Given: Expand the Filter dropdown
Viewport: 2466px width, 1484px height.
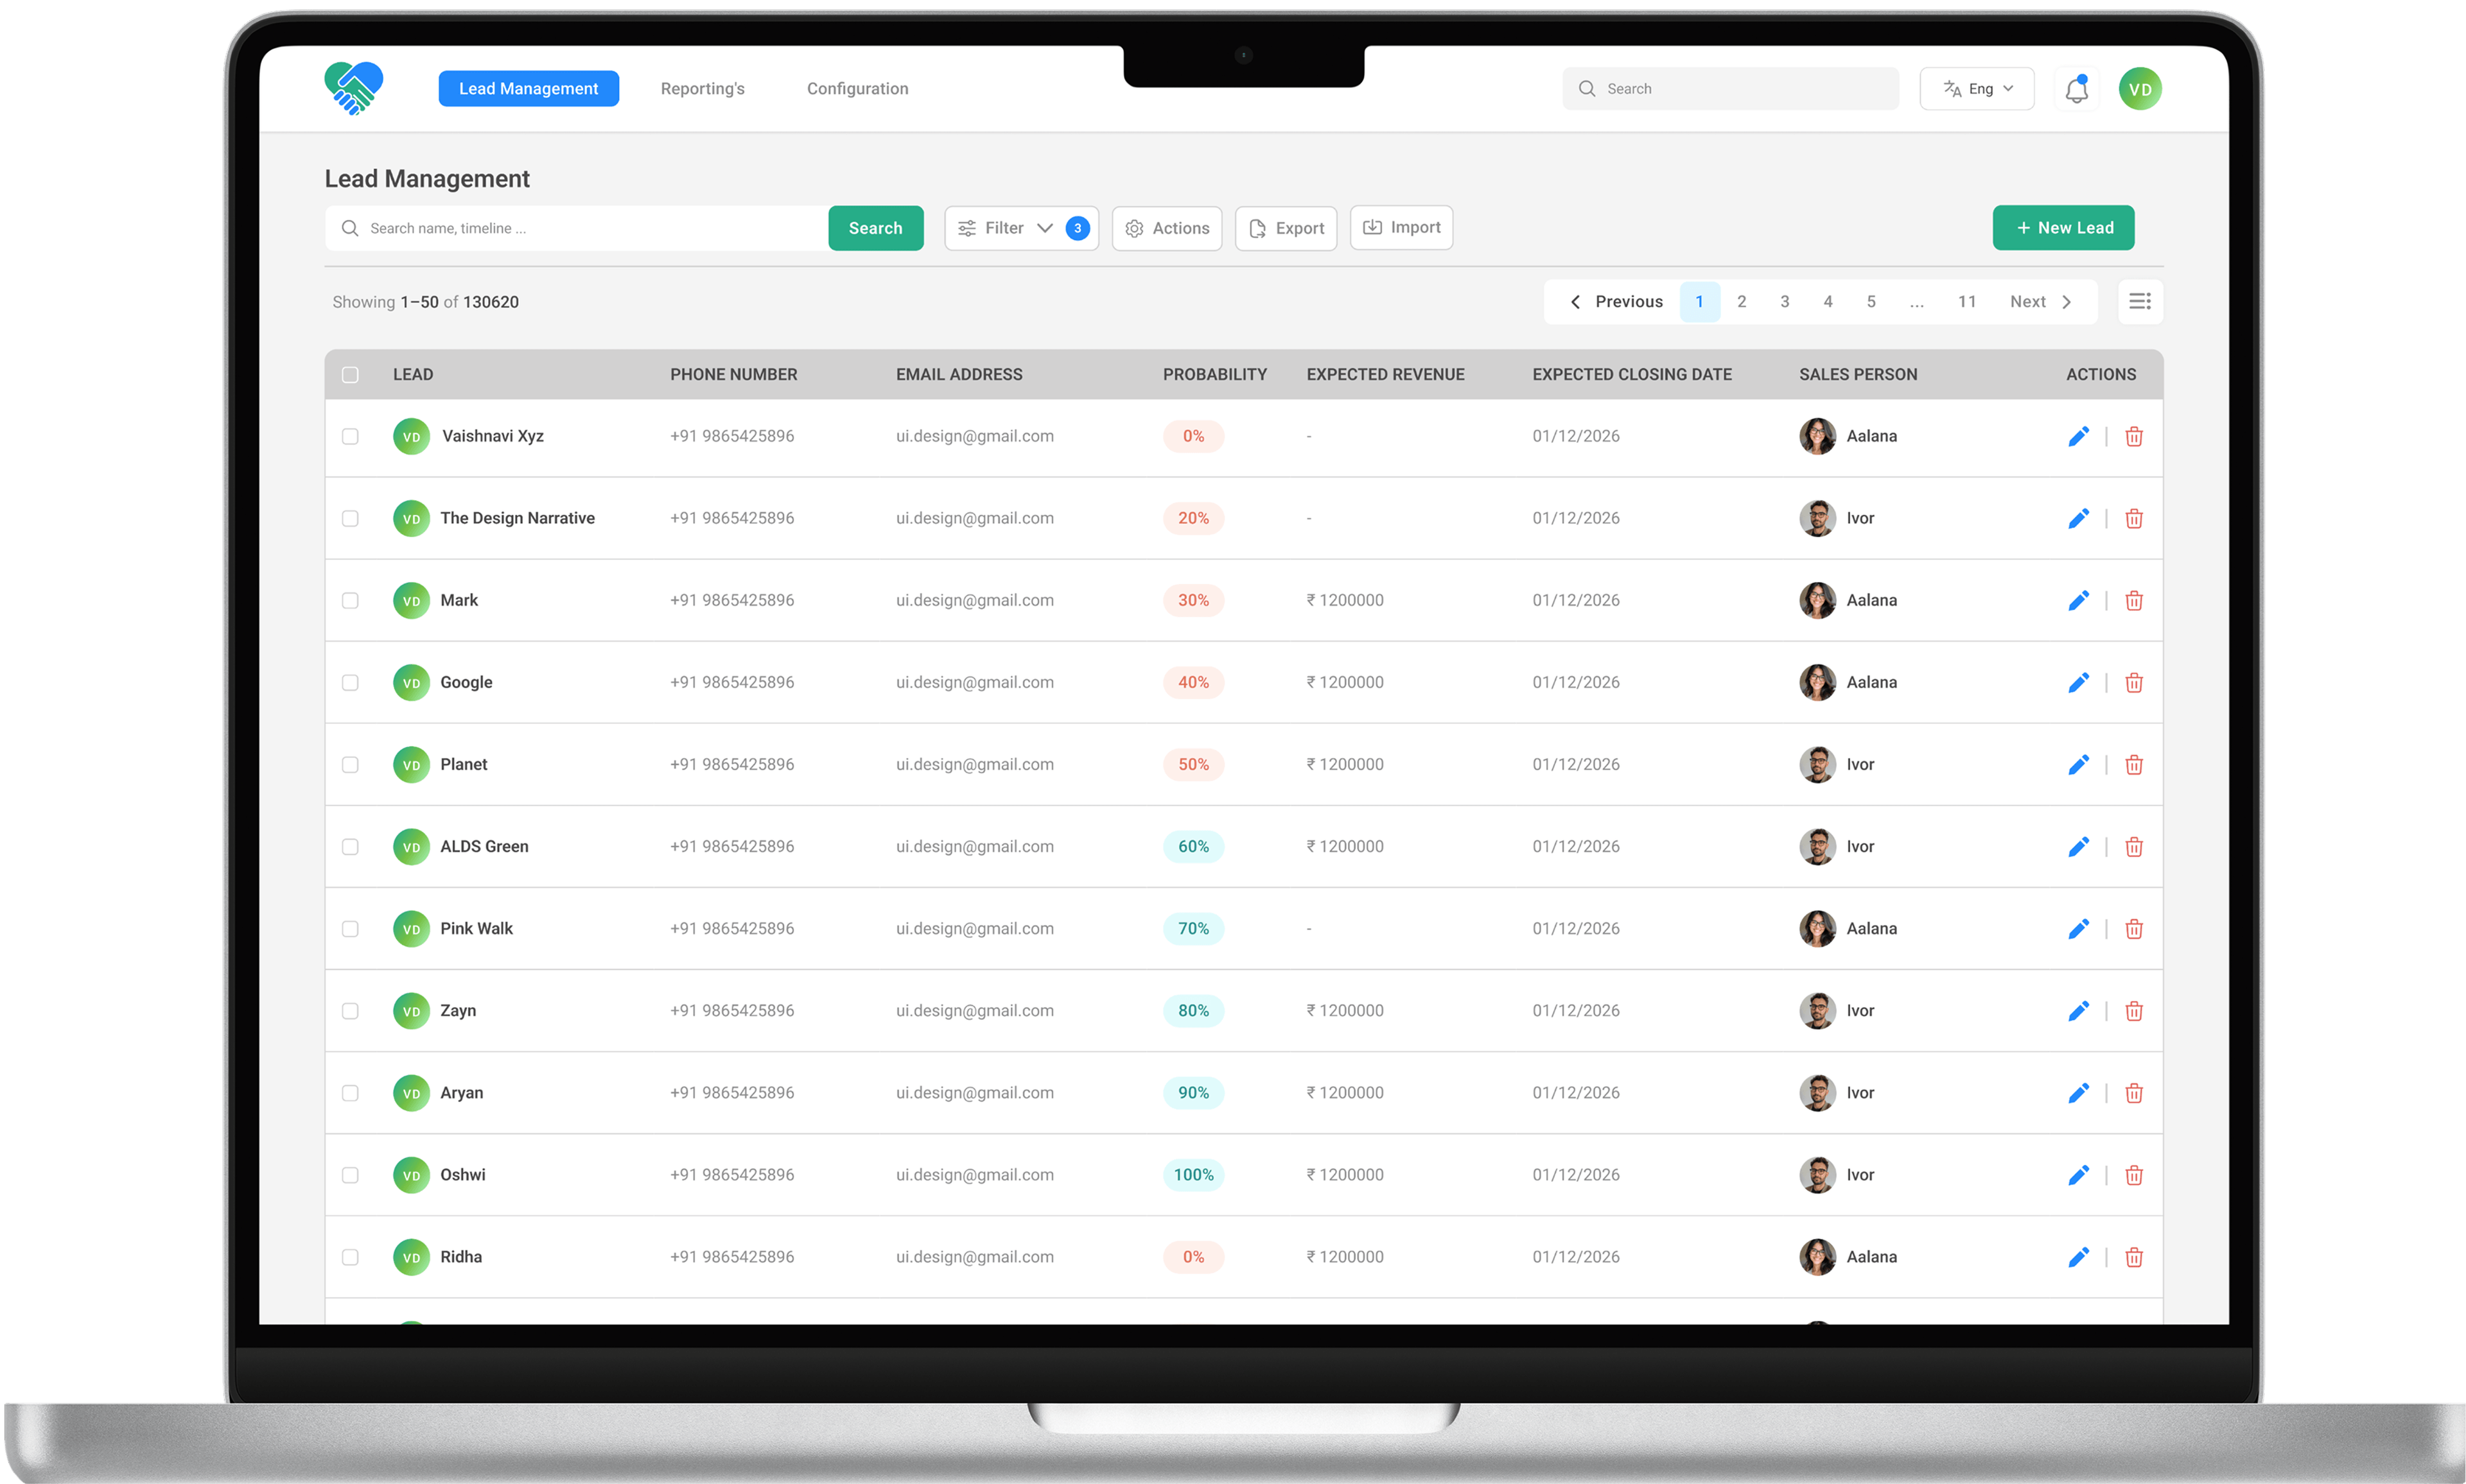Looking at the screenshot, I should click(1020, 228).
